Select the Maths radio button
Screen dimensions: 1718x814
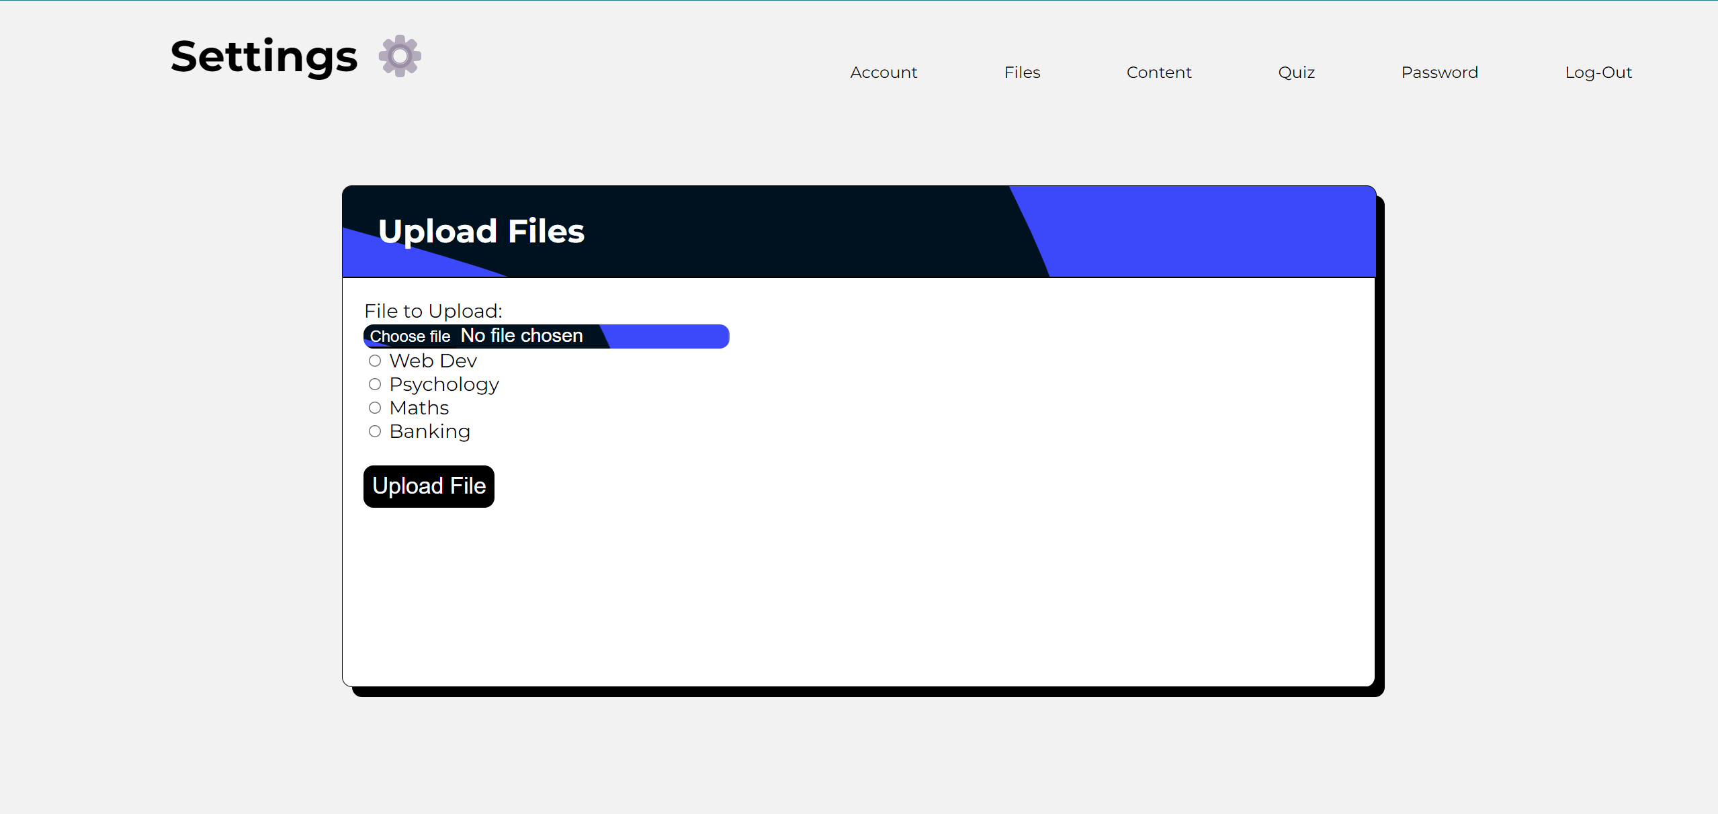pyautogui.click(x=375, y=408)
